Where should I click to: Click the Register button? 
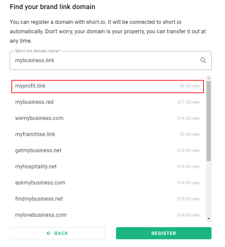(x=164, y=233)
